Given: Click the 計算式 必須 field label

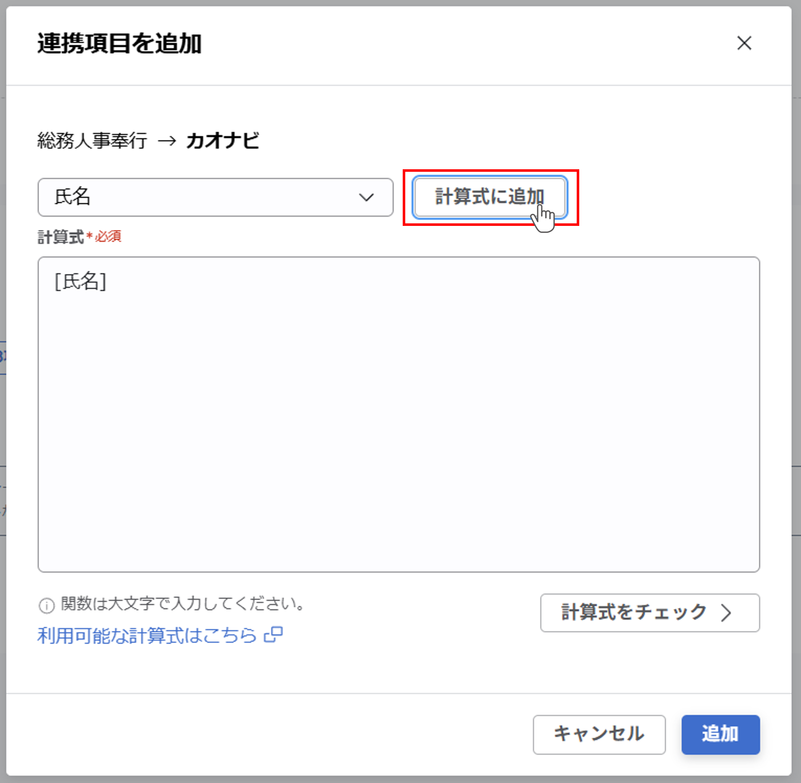Looking at the screenshot, I should pyautogui.click(x=79, y=237).
